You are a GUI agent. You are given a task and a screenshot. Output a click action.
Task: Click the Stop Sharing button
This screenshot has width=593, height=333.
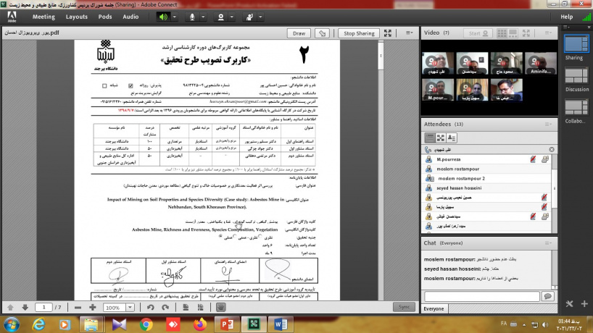pyautogui.click(x=359, y=33)
